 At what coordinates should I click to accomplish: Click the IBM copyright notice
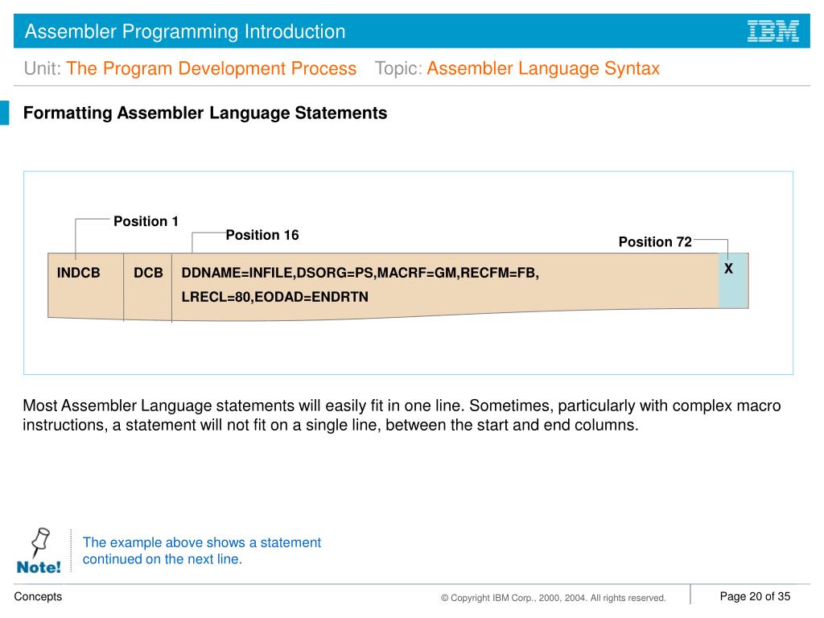pos(553,598)
